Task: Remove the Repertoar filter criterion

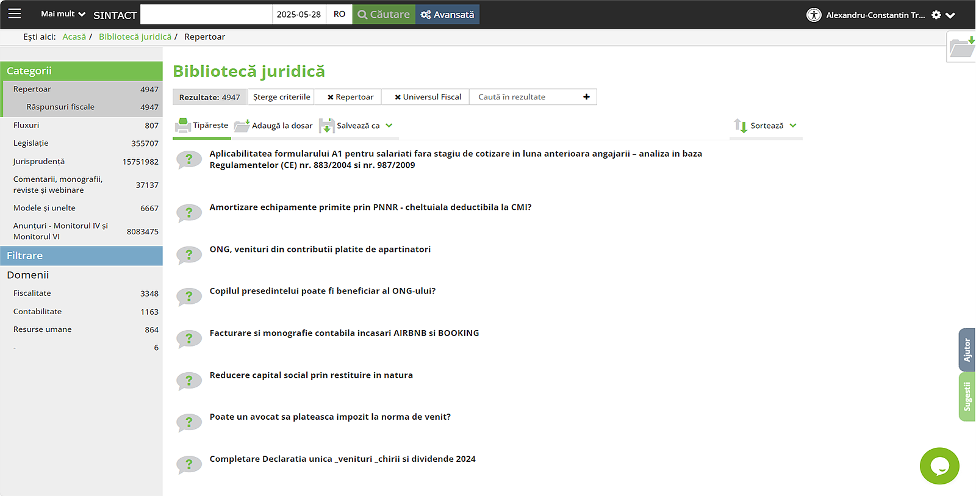Action: (331, 97)
